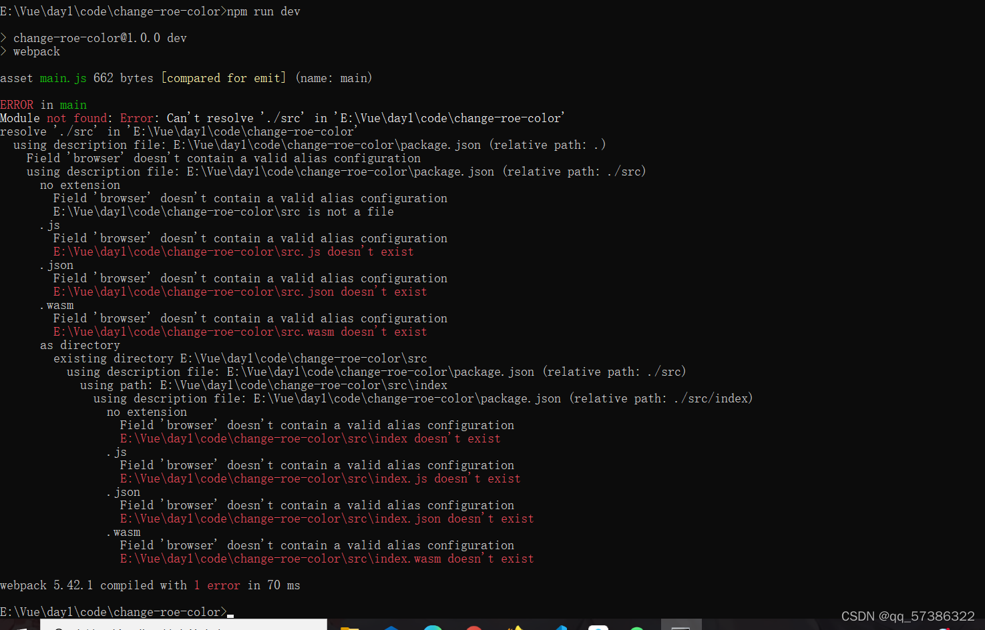The width and height of the screenshot is (985, 630).
Task: Click the red "src\index doesn't exist" line
Action: pos(311,438)
